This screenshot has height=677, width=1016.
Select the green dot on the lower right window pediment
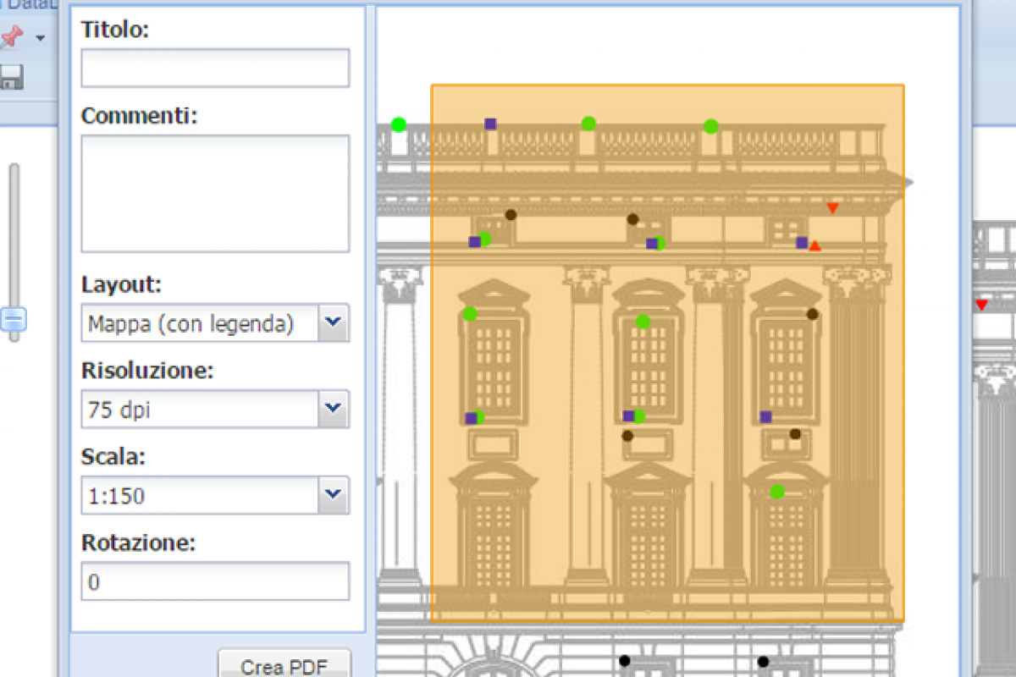coord(777,492)
